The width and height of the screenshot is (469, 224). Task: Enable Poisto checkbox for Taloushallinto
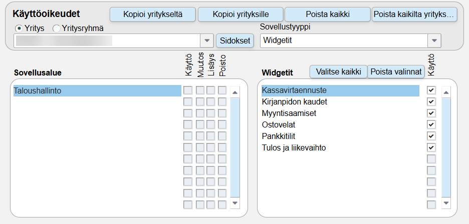(x=222, y=90)
